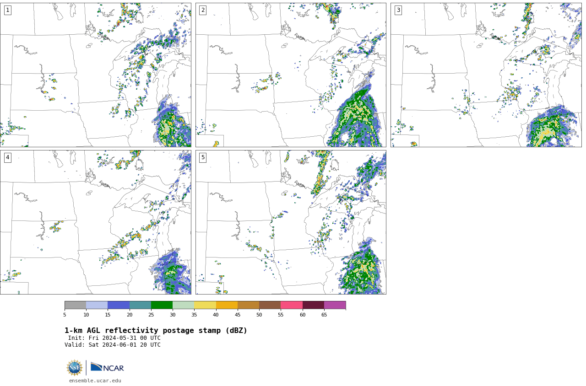Click the number label on panel 3
The image size is (586, 386).
[398, 10]
